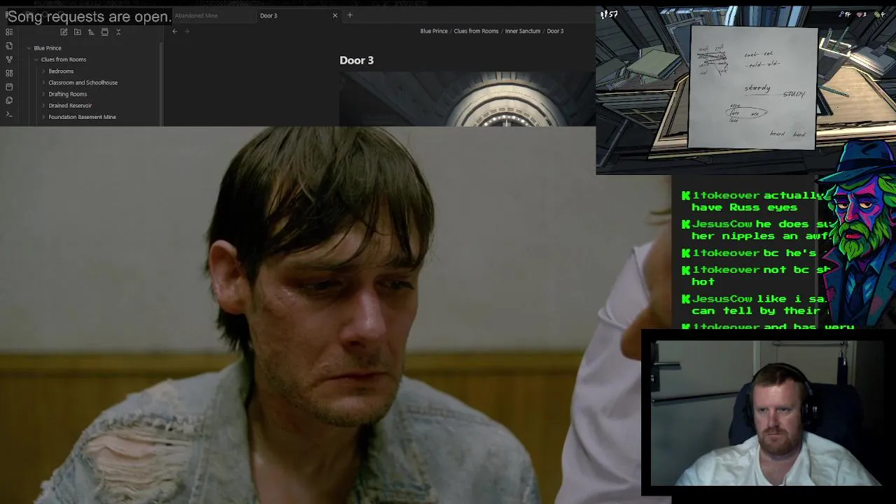Click the file explorer vertical scrollbar

coord(162,84)
